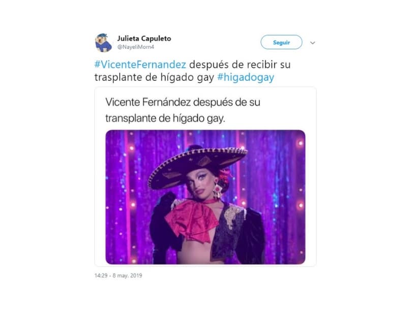Open the #higadogay hashtag link

click(246, 77)
